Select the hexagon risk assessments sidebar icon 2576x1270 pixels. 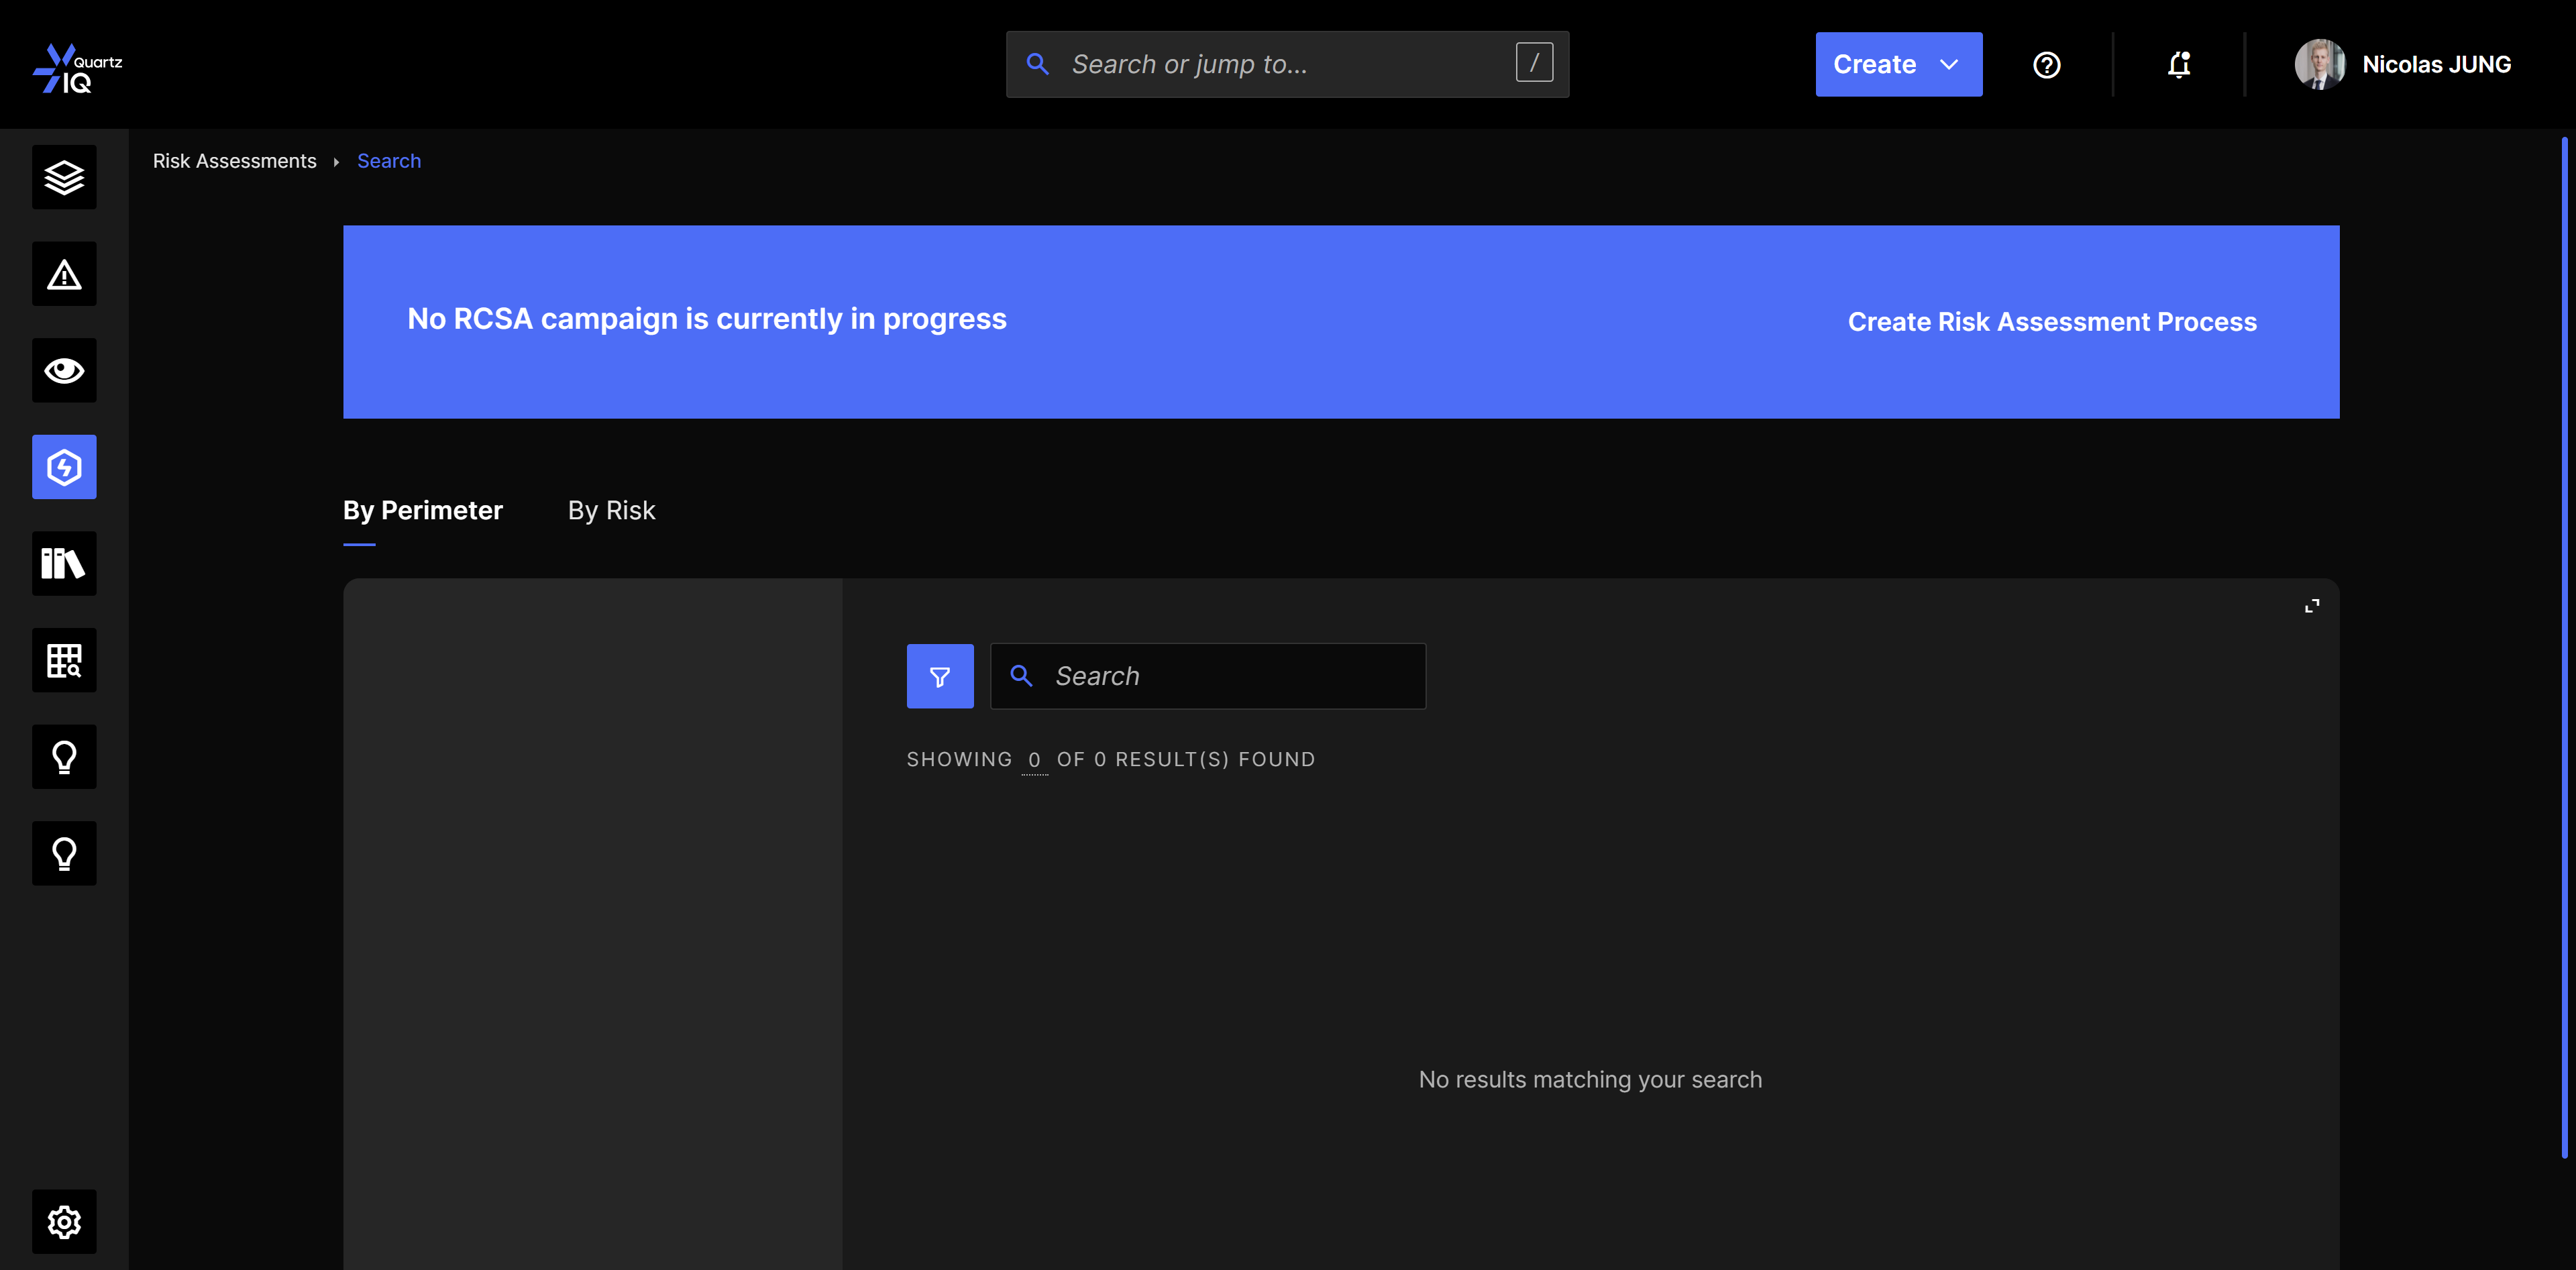pos(64,467)
